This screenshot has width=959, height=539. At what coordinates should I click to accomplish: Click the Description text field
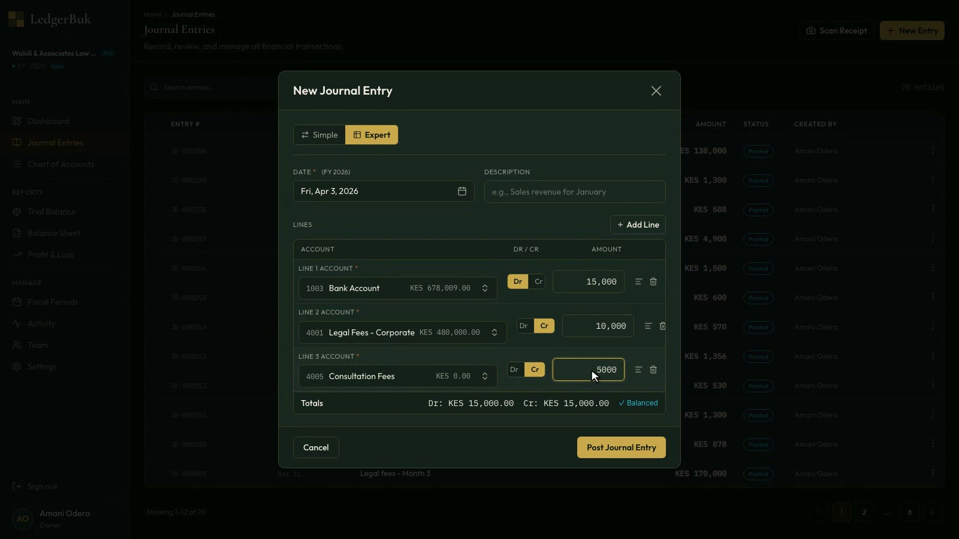pyautogui.click(x=574, y=192)
